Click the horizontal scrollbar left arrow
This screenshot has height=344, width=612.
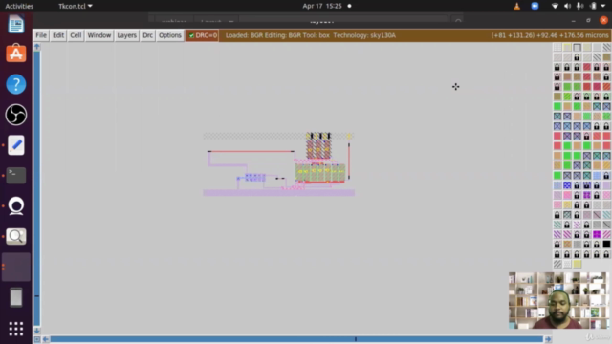coord(46,339)
